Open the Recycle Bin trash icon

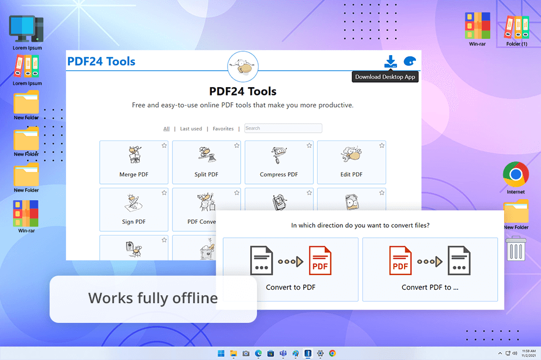(516, 248)
